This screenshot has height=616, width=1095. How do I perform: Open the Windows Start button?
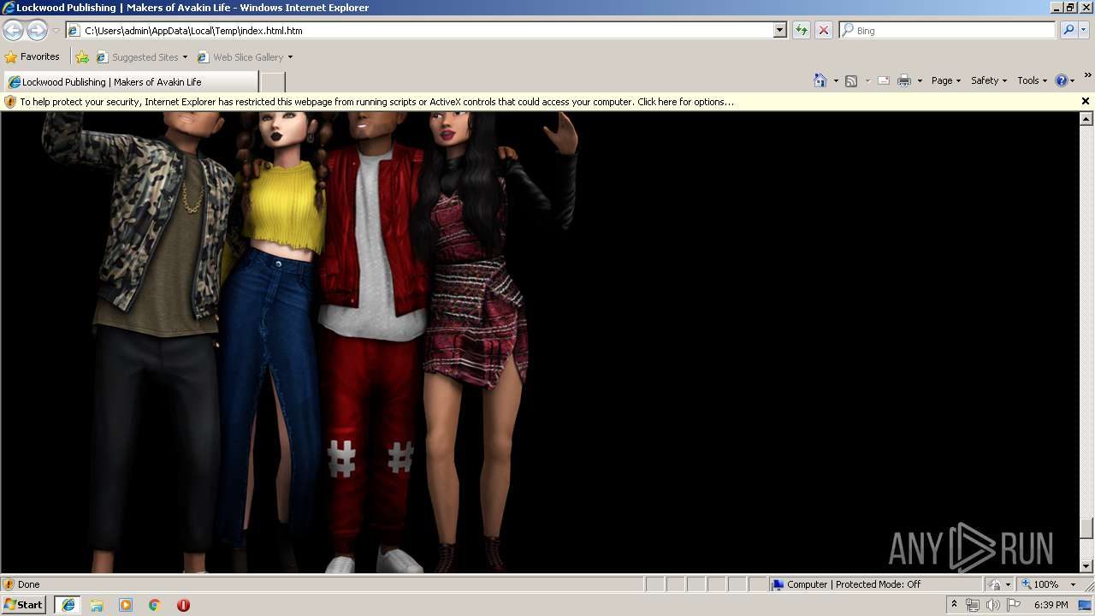tap(24, 605)
